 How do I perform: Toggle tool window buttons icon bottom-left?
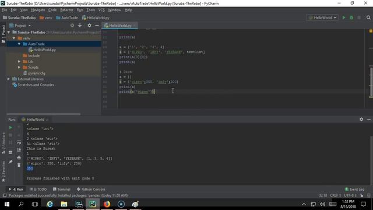[4, 195]
